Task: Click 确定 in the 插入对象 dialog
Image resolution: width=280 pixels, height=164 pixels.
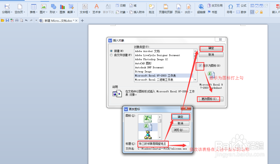Action: [211, 48]
